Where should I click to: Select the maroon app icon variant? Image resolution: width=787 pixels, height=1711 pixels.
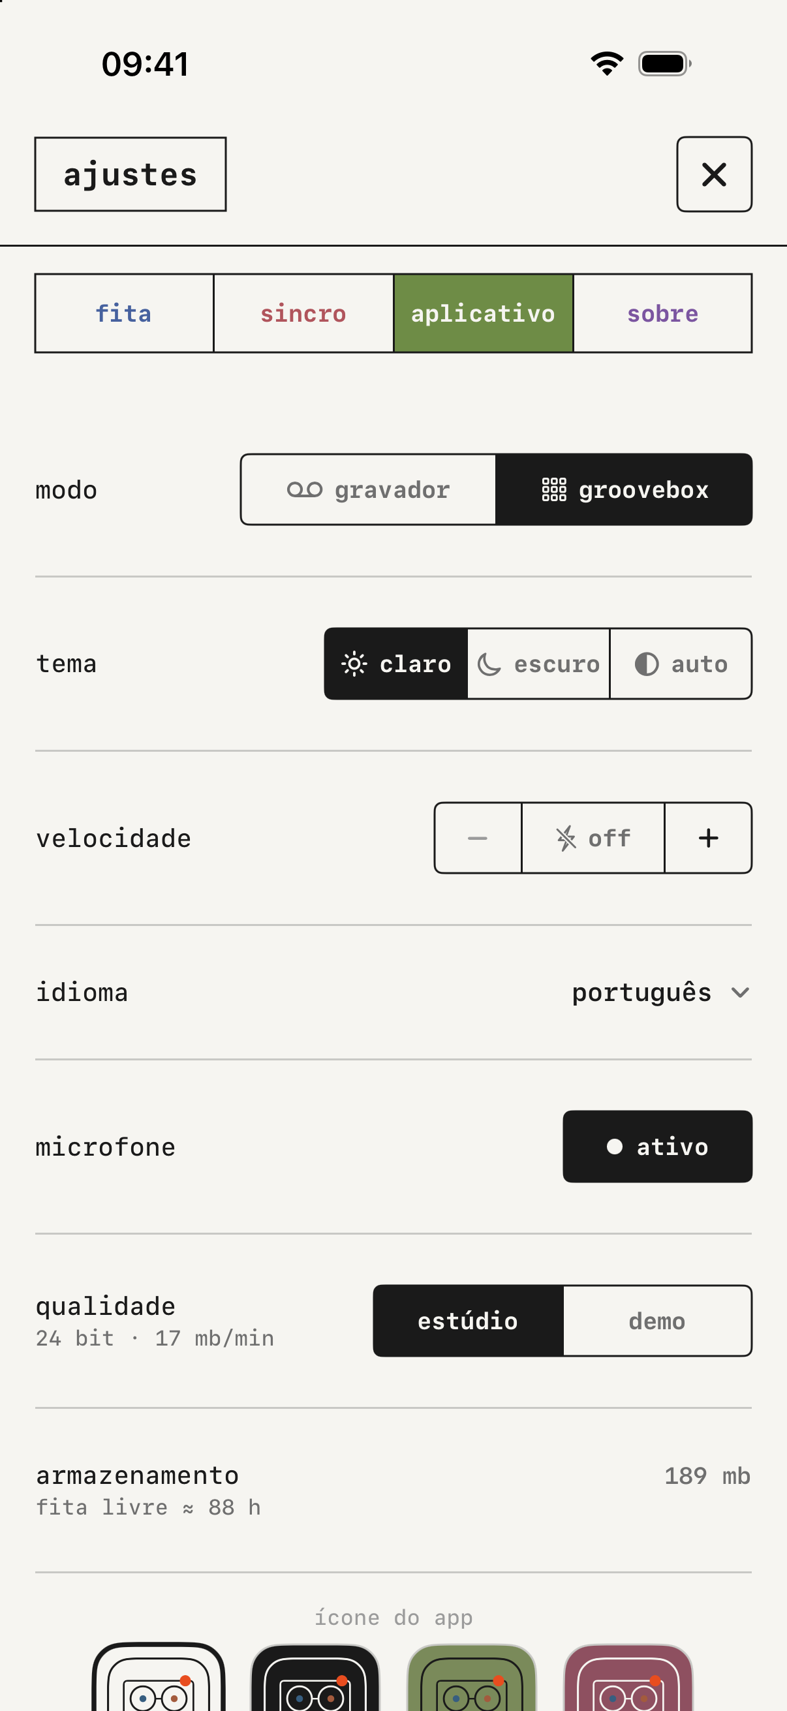coord(628,1676)
